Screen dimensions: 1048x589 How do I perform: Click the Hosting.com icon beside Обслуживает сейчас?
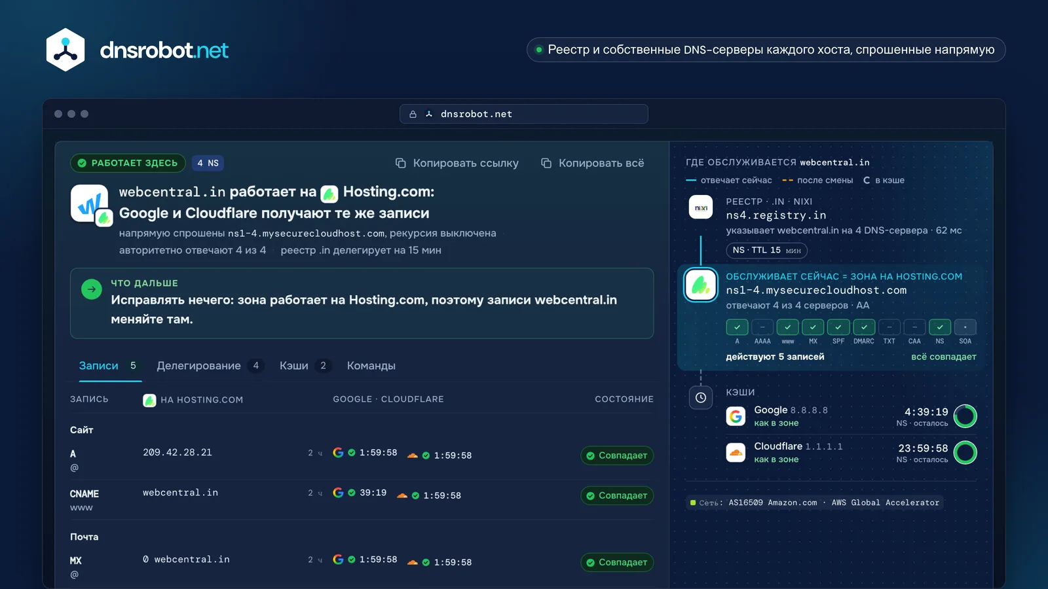701,285
